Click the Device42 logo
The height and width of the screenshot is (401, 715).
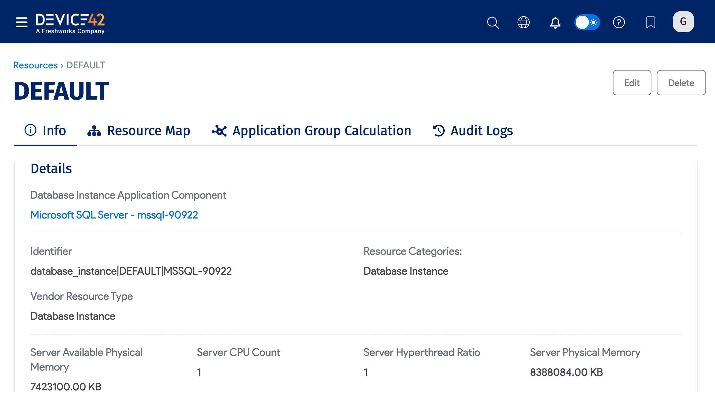(x=70, y=23)
